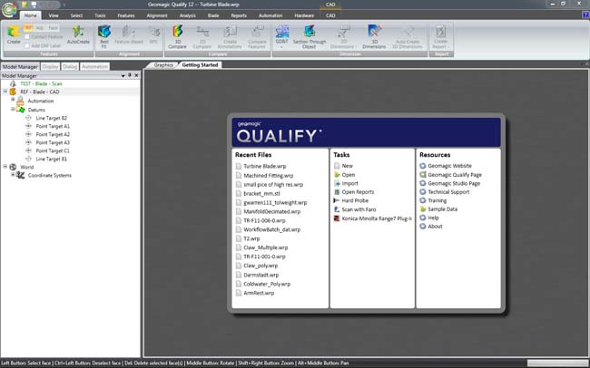Click the Automation node icon
Viewport: 590px width, 368px height.
20,101
